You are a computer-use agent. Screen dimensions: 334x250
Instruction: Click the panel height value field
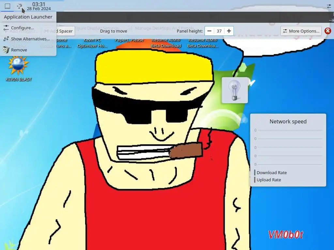tap(219, 31)
